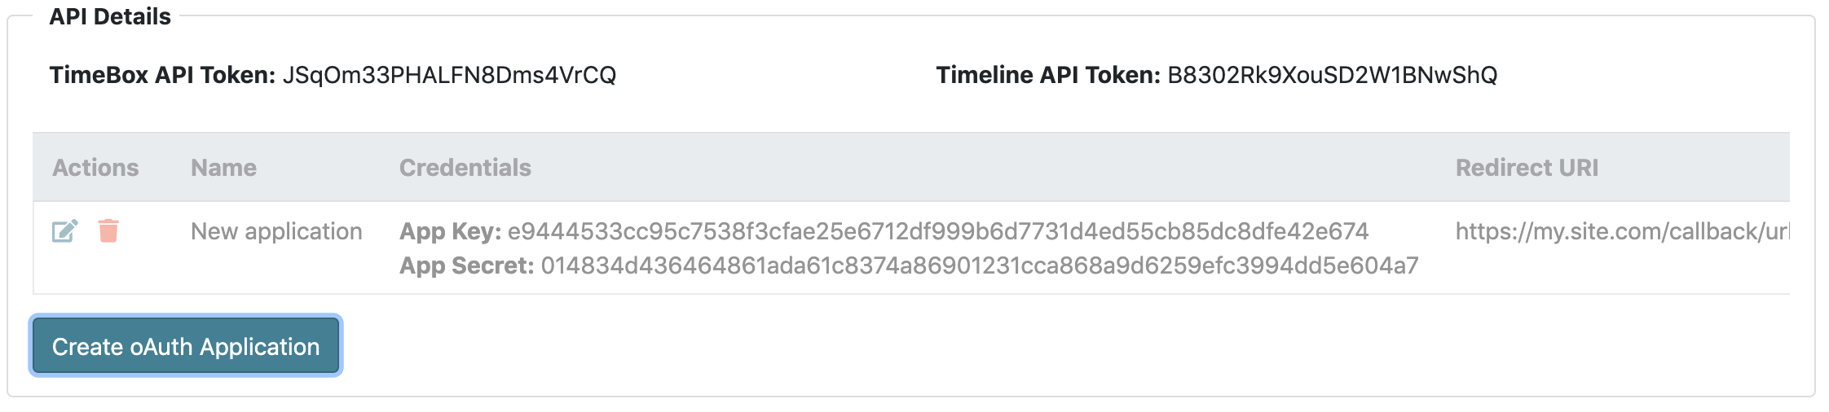Click the App Secret label

coord(466,265)
